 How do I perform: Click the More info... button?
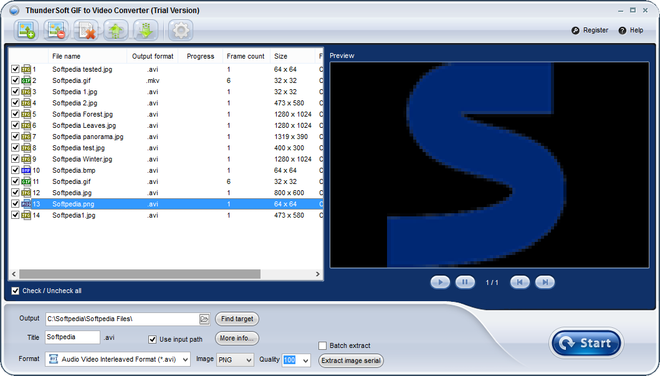click(237, 338)
